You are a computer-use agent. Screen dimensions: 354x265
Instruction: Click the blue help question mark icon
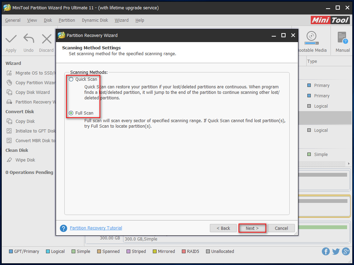coord(64,228)
